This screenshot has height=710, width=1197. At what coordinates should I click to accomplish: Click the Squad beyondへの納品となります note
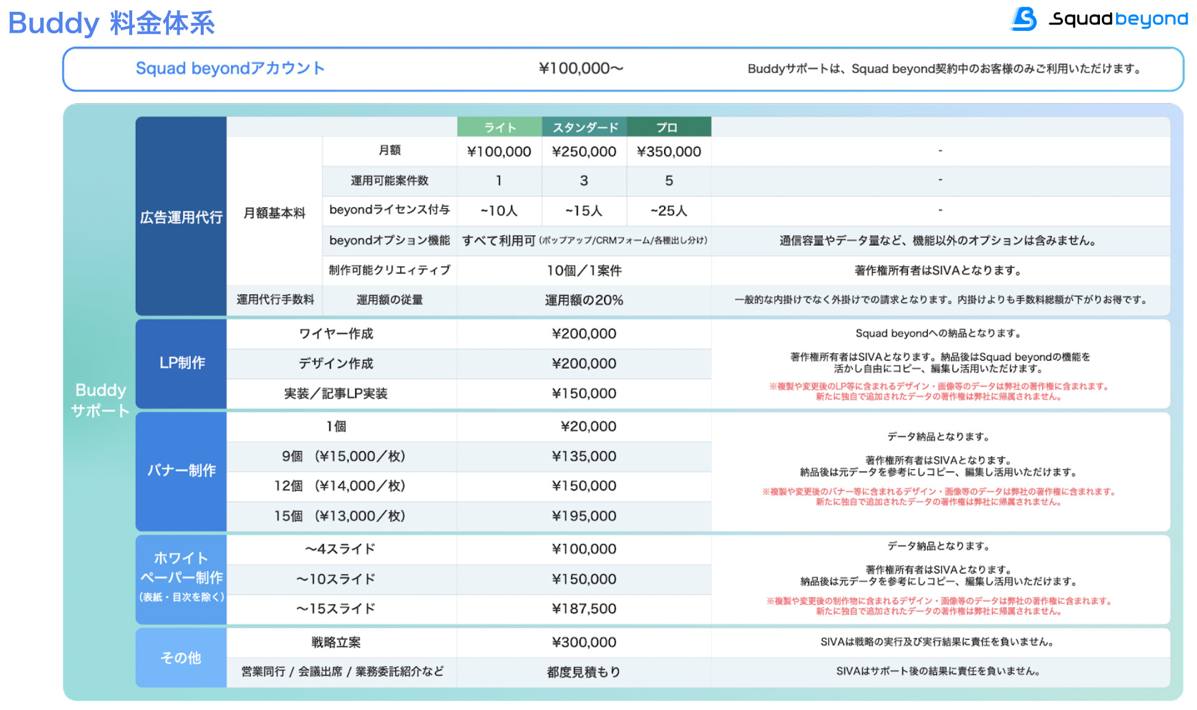939,333
